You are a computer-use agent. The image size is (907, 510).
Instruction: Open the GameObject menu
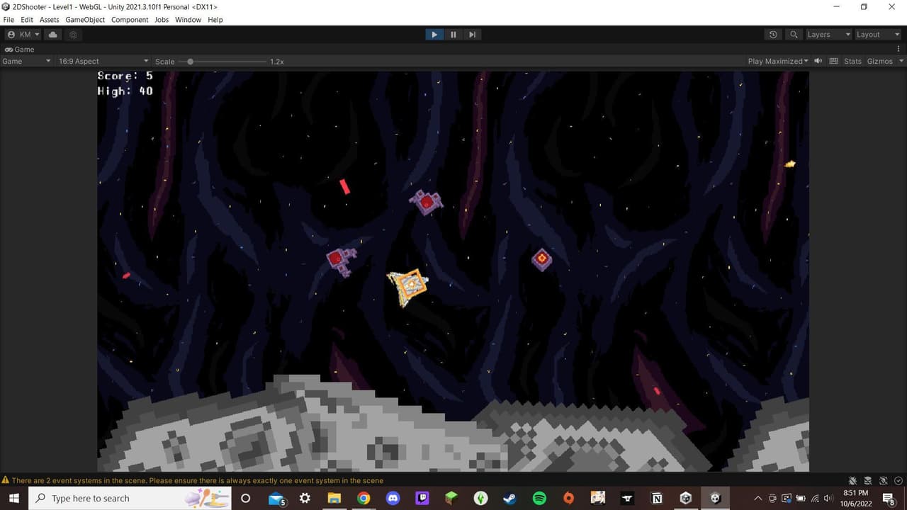tap(85, 20)
